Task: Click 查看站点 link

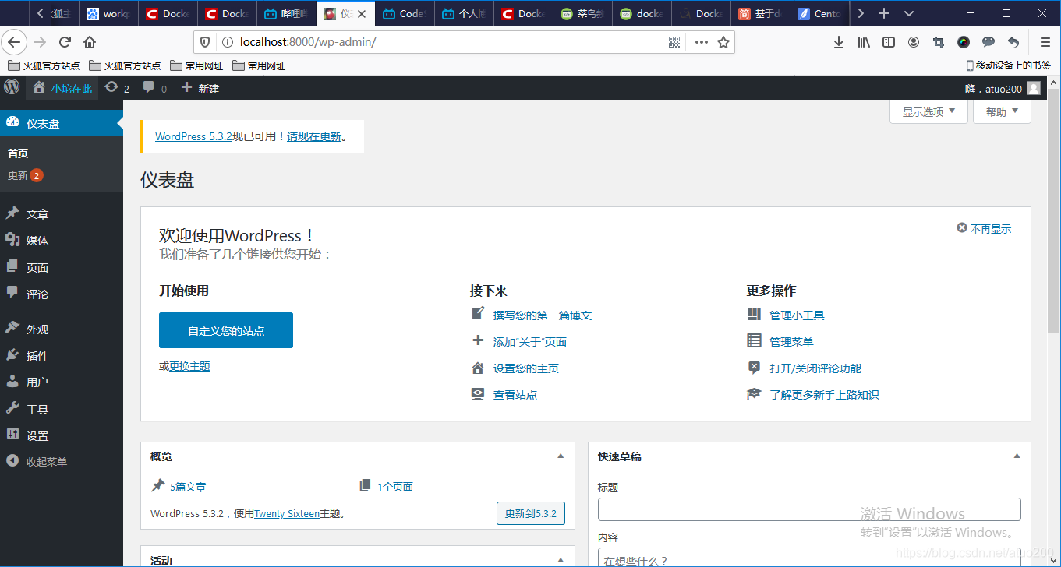Action: click(515, 395)
